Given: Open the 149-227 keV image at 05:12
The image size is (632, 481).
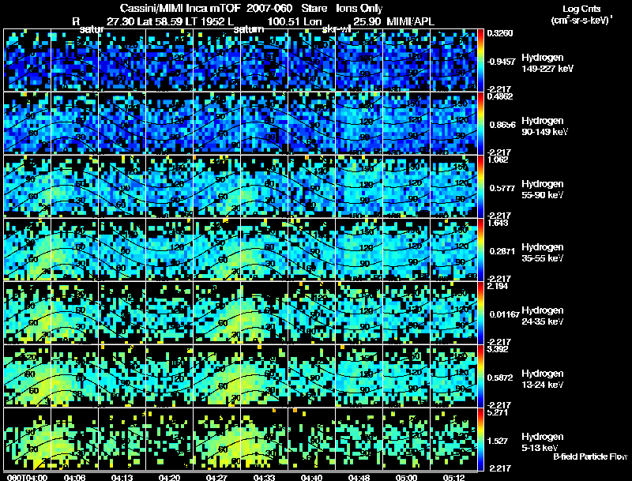Looking at the screenshot, I should (453, 59).
